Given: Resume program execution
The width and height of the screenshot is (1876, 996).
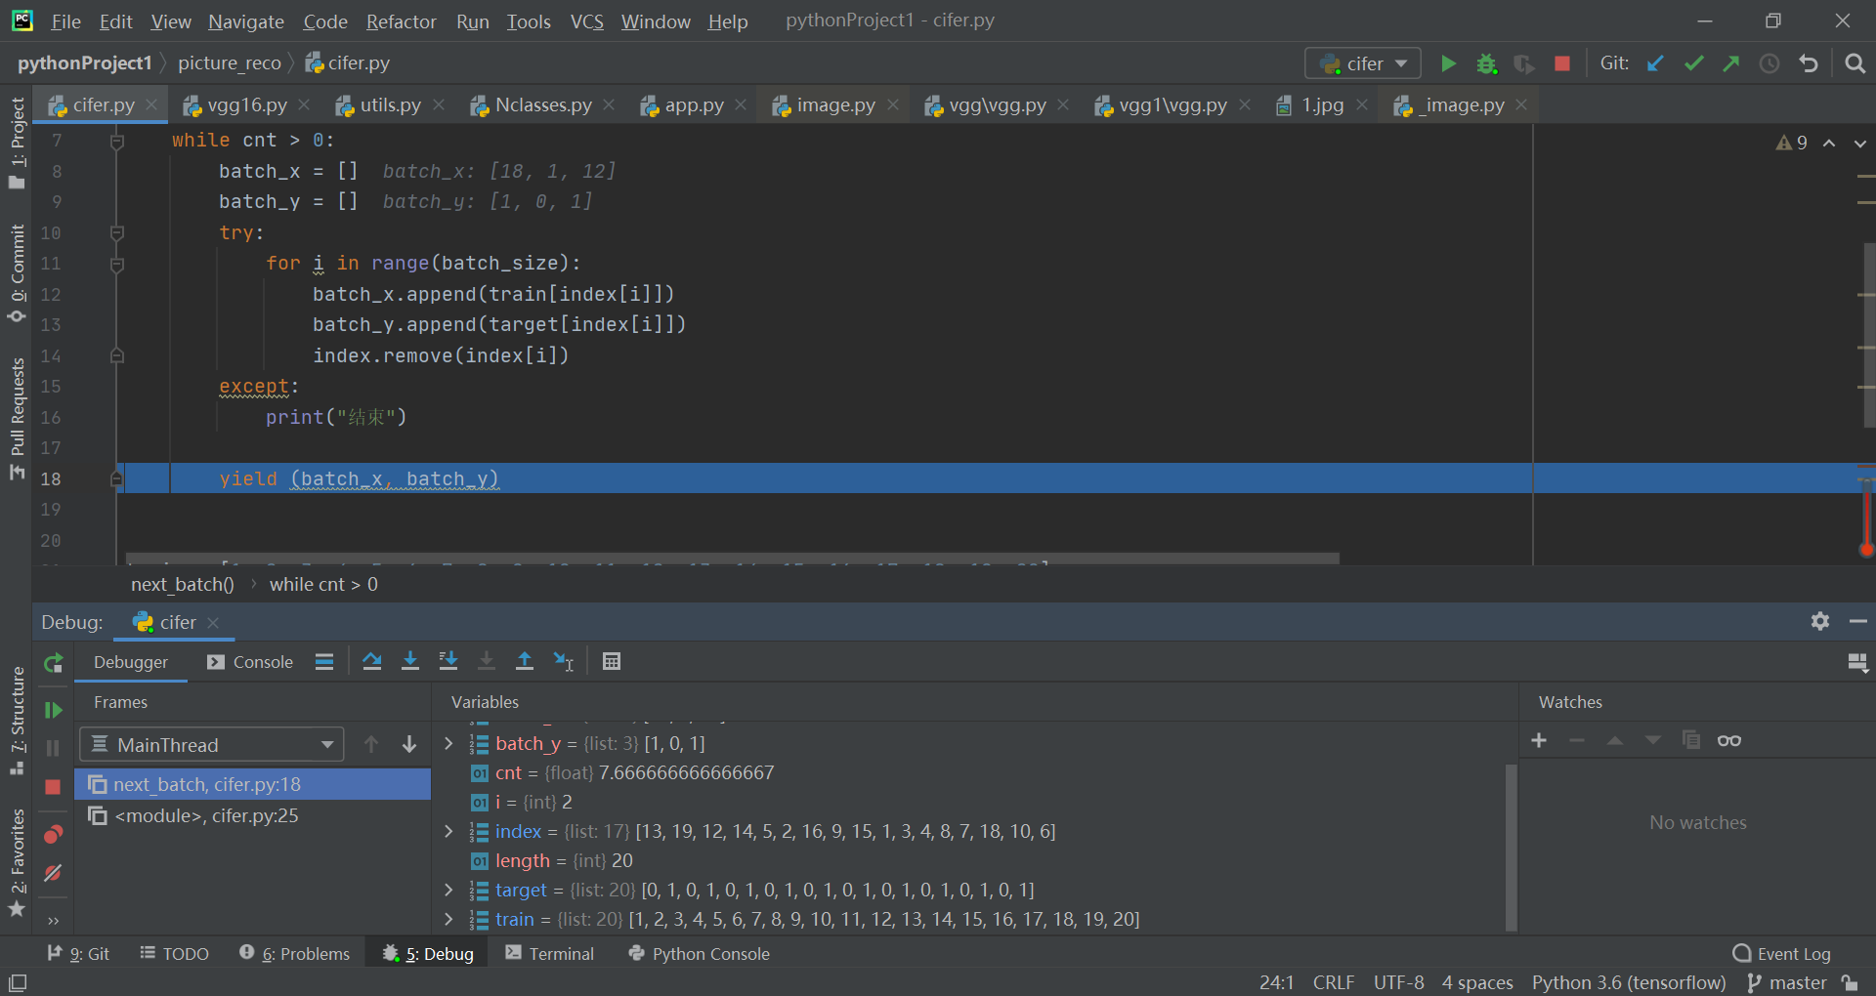Looking at the screenshot, I should pos(53,710).
